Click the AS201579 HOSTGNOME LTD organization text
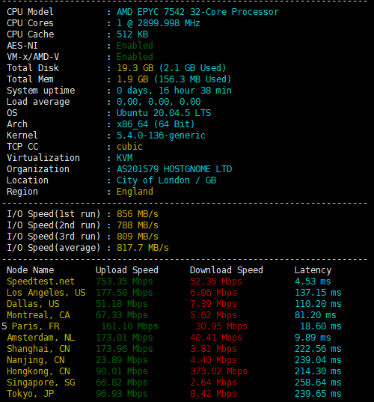Image resolution: width=374 pixels, height=402 pixels. pyautogui.click(x=174, y=169)
